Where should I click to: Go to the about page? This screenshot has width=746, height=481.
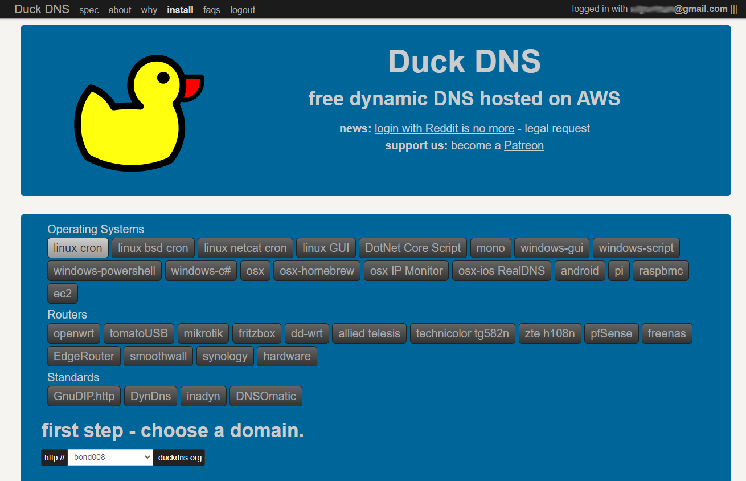click(120, 10)
